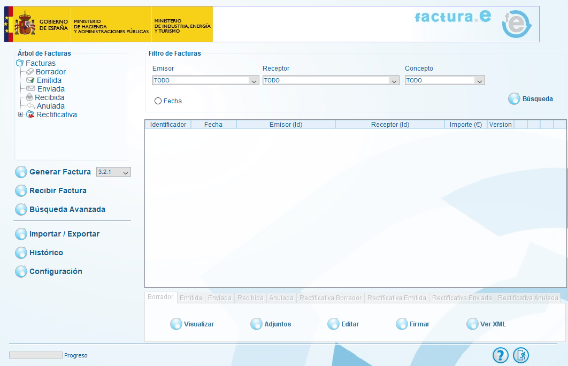The image size is (568, 366).
Task: Sort by the Importe (€) column header
Action: point(466,125)
